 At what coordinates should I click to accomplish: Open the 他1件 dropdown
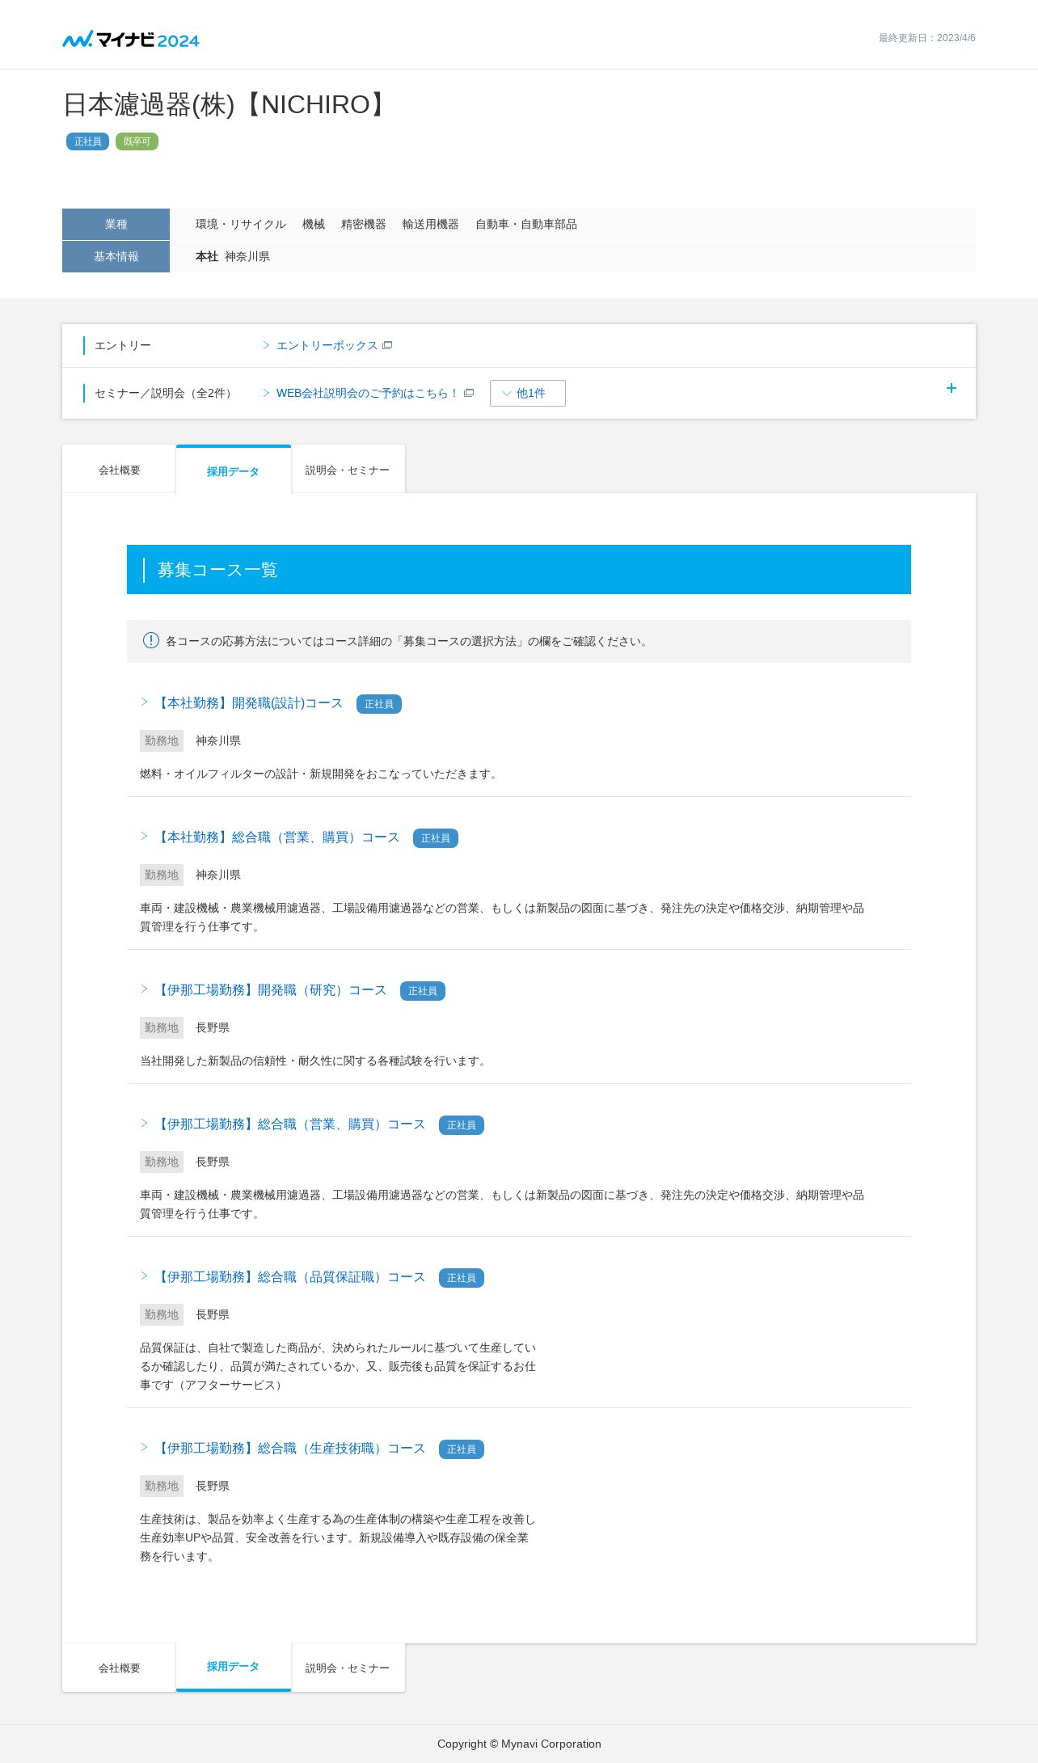coord(527,393)
